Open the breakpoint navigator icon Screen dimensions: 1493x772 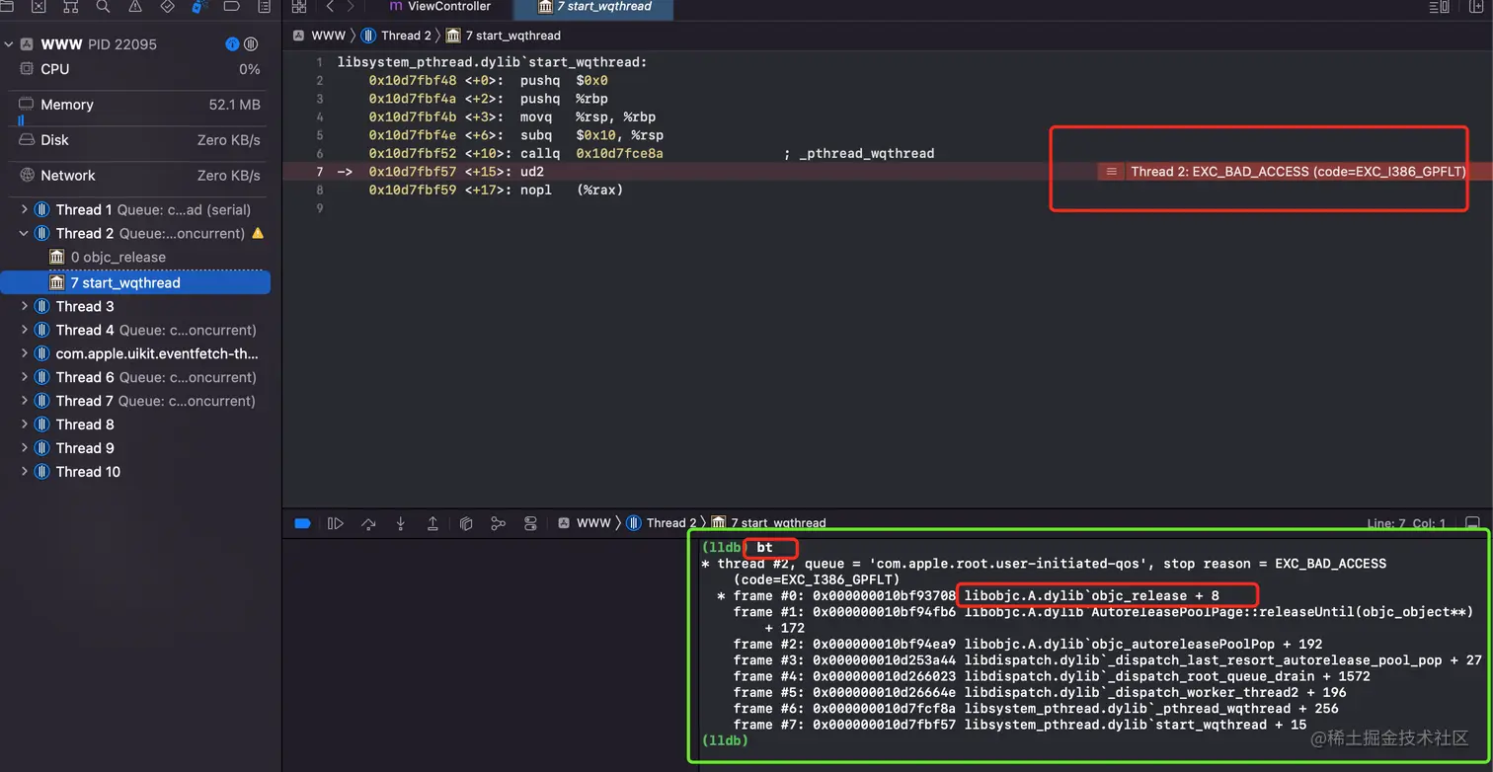tap(231, 7)
